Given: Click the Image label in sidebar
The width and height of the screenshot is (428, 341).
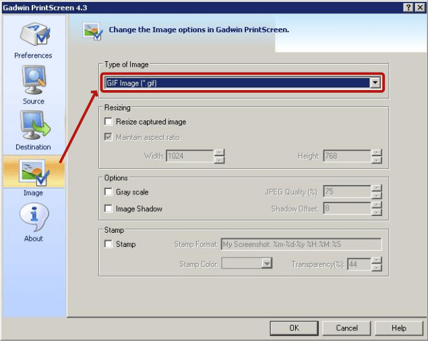Looking at the screenshot, I should click(x=33, y=193).
